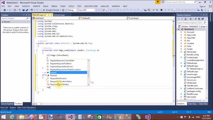Open Internet Explorer from taskbar
The height and width of the screenshot is (120, 213).
pos(12,117)
